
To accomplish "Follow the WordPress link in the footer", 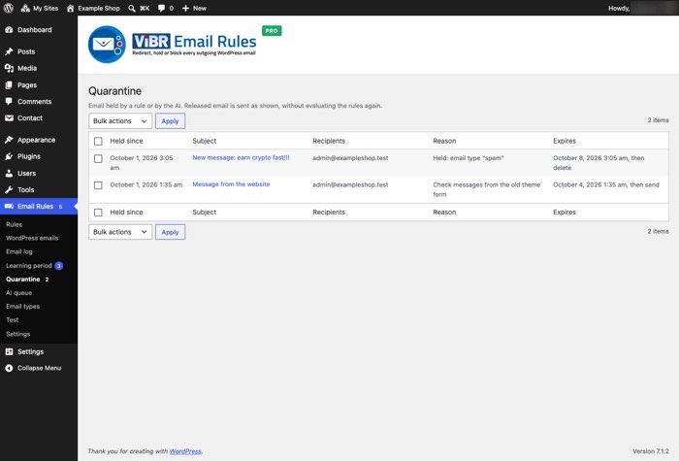I will pos(185,451).
